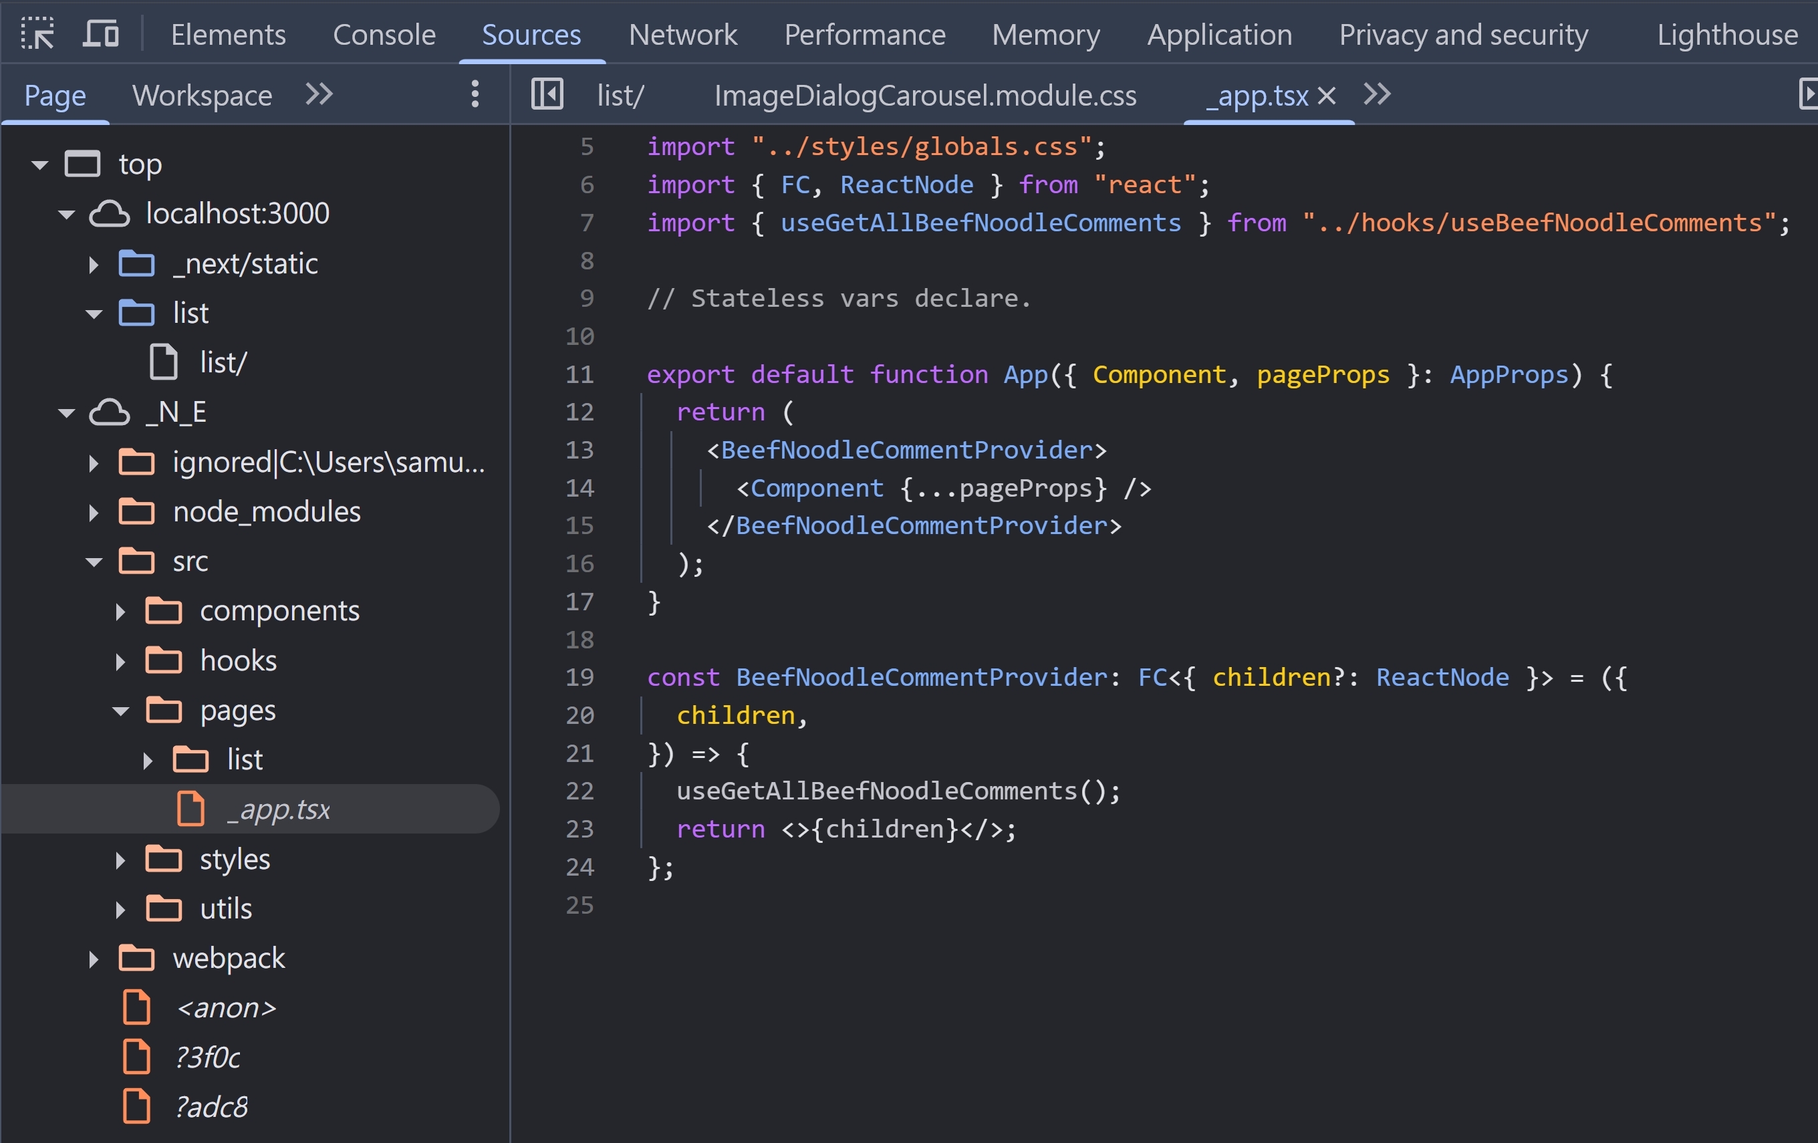
Task: Collapse the top frame tree node
Action: point(39,164)
